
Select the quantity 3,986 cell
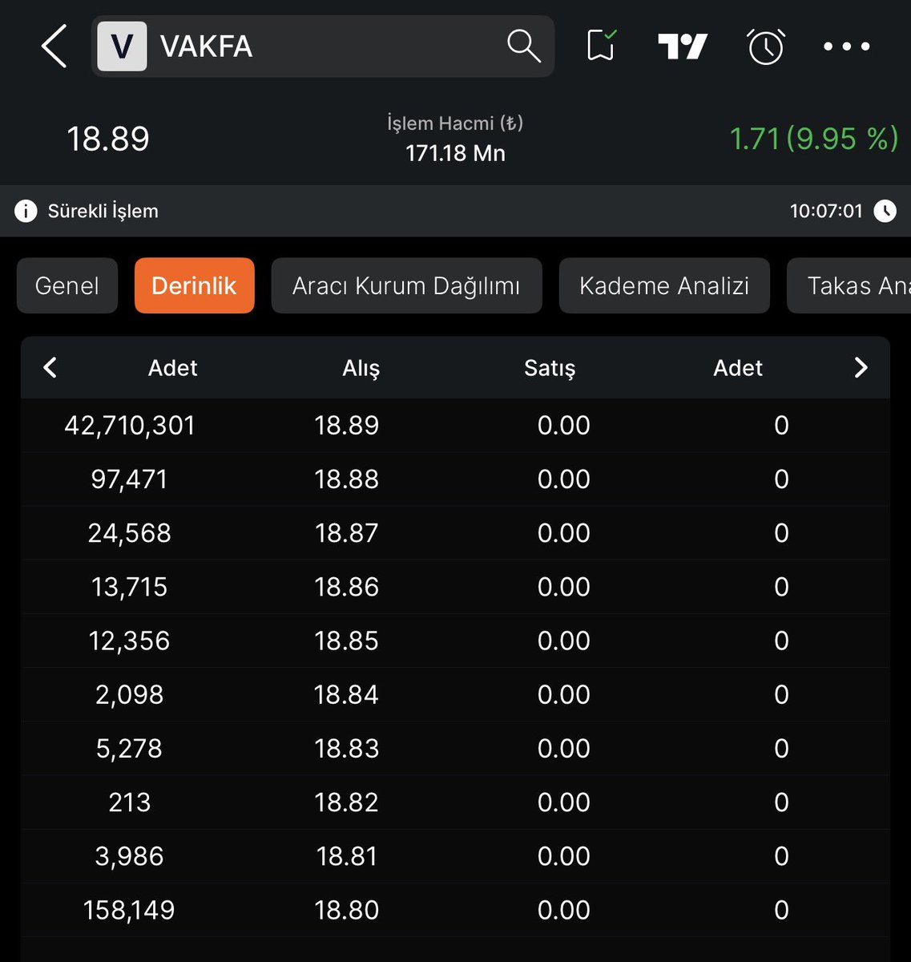click(x=130, y=856)
